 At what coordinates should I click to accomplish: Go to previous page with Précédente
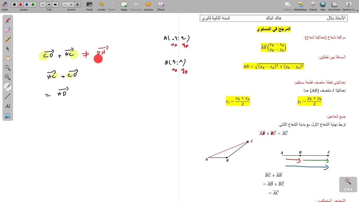pyautogui.click(x=136, y=6)
